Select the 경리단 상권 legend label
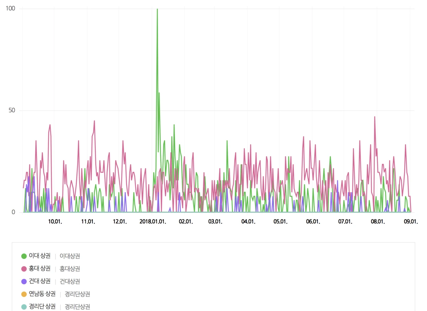 (42, 307)
